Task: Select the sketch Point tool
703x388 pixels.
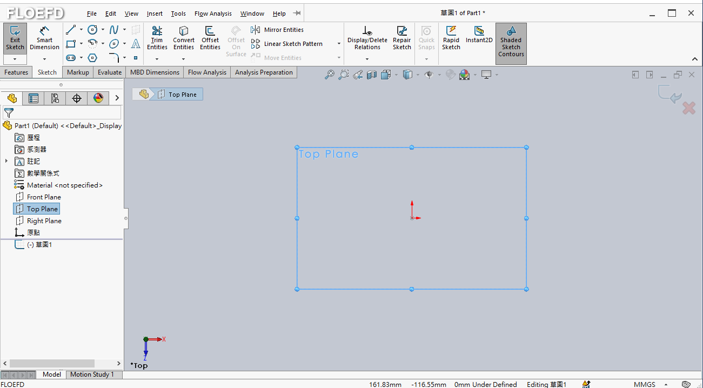Action: coord(136,58)
